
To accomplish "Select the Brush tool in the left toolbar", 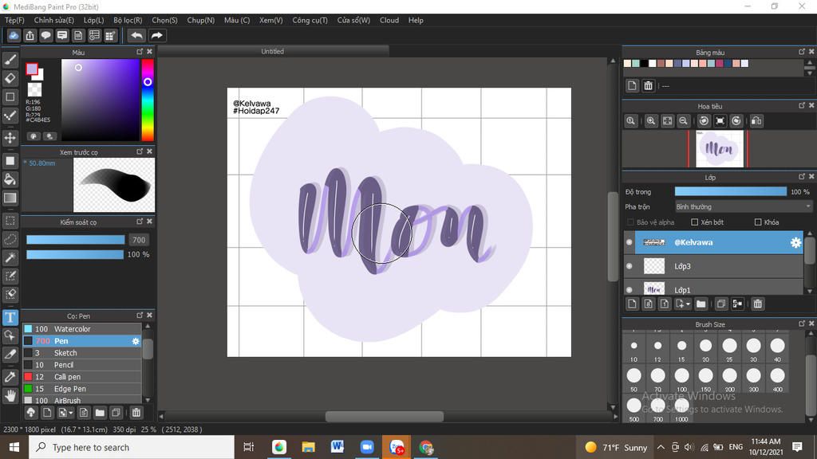I will pyautogui.click(x=10, y=60).
